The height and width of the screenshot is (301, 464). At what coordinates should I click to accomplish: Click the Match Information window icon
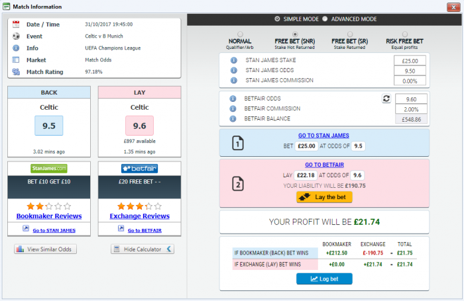[x=6, y=7]
